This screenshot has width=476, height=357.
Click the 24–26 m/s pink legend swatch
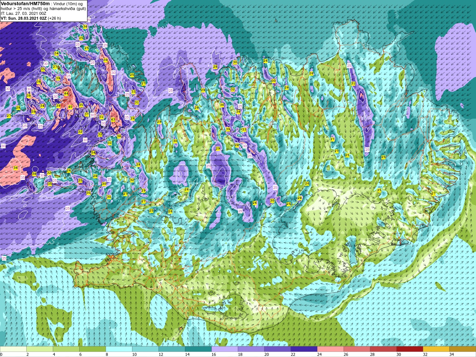tap(330, 349)
